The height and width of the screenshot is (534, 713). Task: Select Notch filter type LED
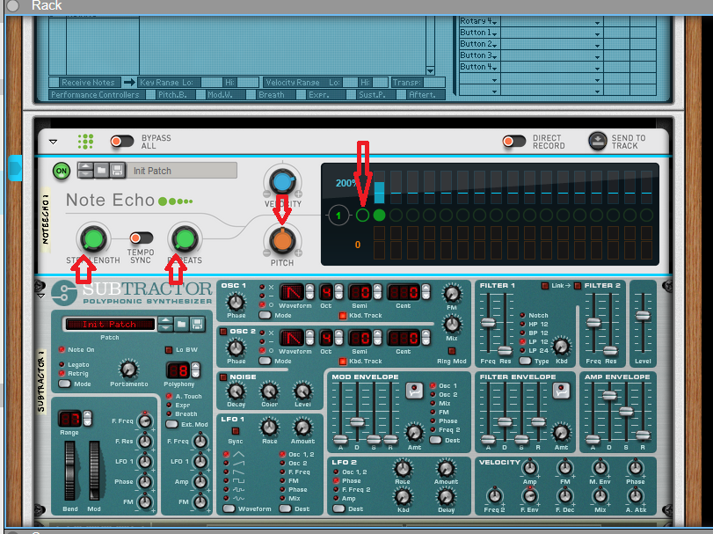coord(522,315)
